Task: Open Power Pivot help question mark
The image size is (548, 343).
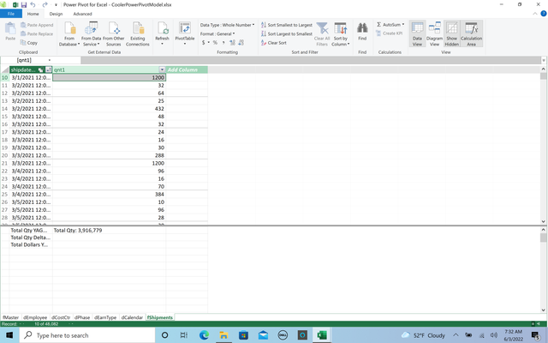Action: click(x=544, y=14)
